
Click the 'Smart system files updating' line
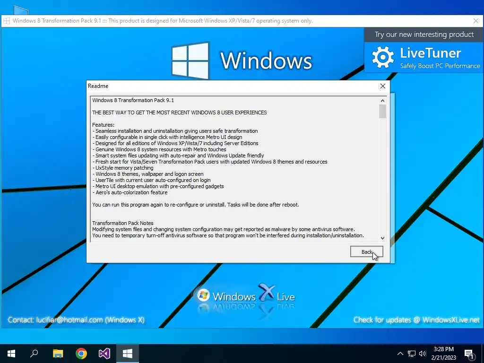(x=178, y=156)
